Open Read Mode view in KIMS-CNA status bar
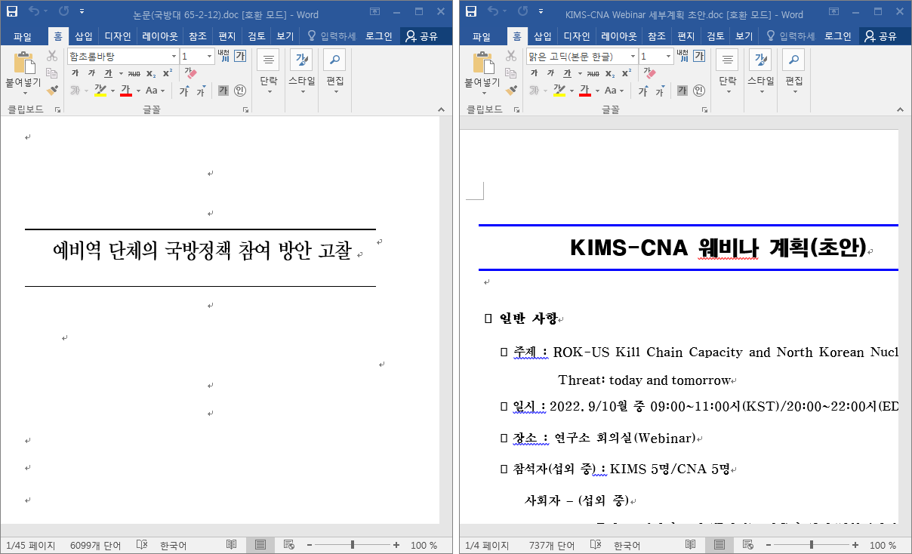The image size is (912, 554). pyautogui.click(x=690, y=545)
